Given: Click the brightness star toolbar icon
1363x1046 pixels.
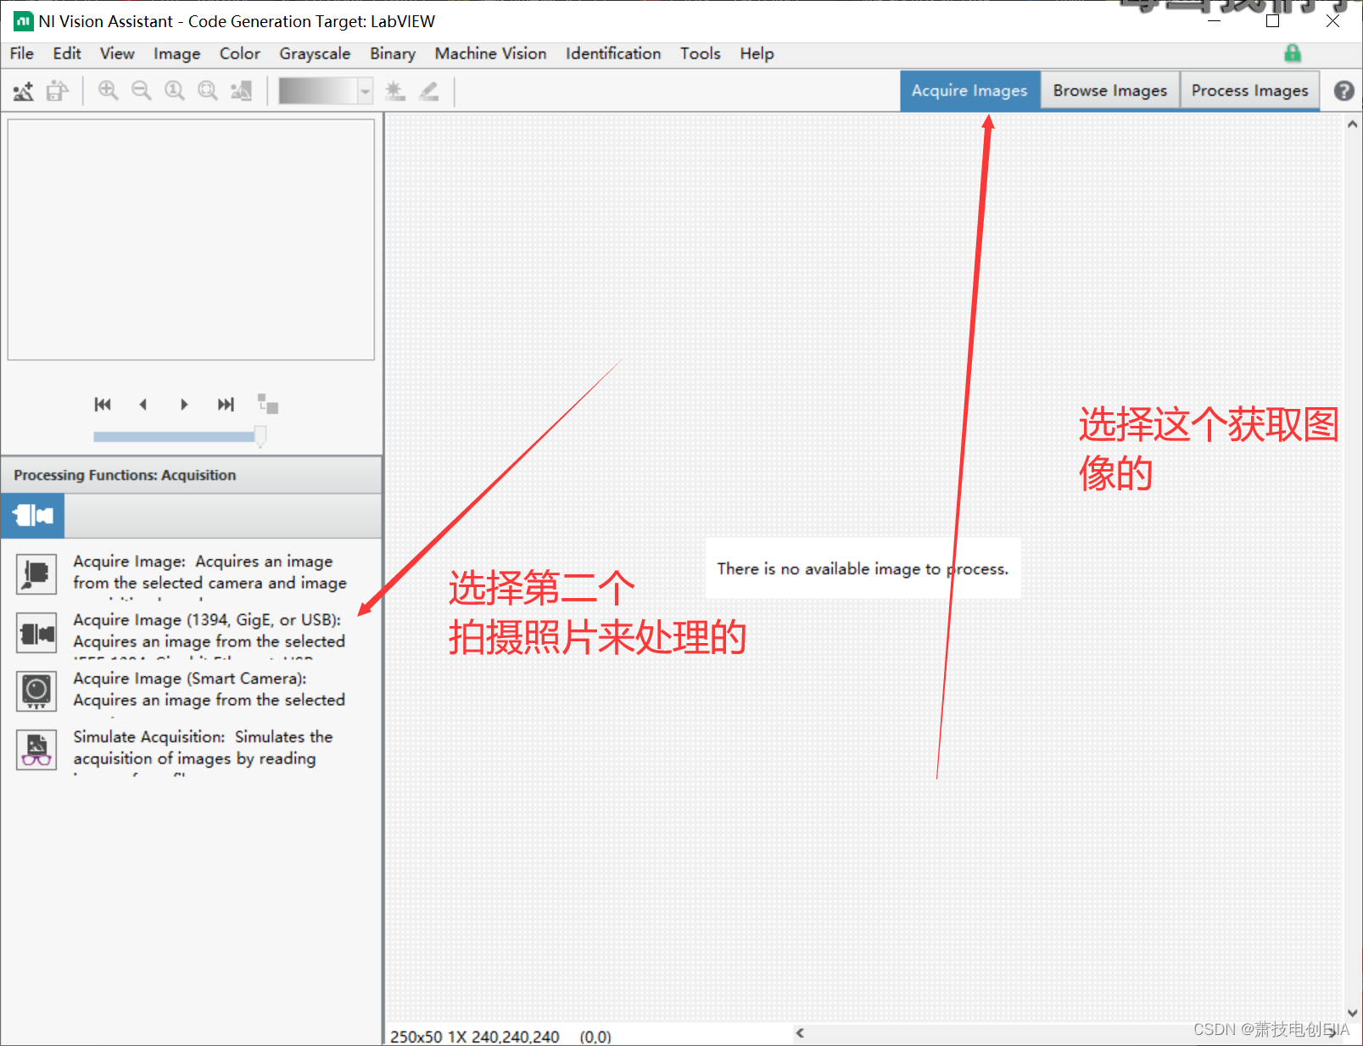Looking at the screenshot, I should coord(394,91).
